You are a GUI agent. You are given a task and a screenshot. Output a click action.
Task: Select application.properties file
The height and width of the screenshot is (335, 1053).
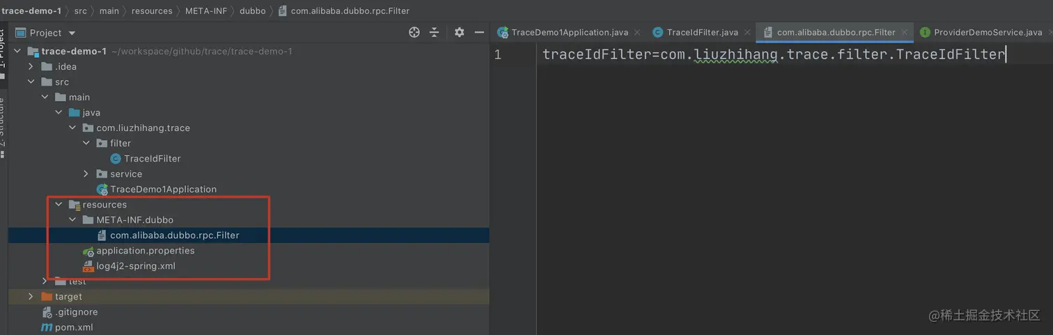(x=146, y=251)
